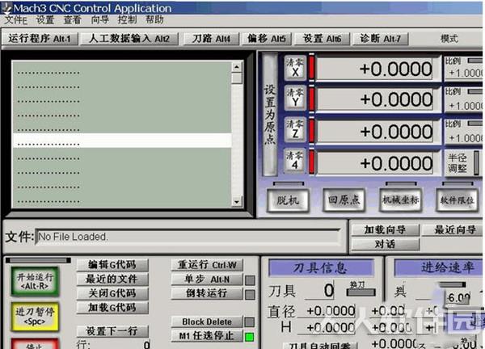The image size is (485, 349).
Task: Click the 回原点 go-to-zero button
Action: coord(344,200)
